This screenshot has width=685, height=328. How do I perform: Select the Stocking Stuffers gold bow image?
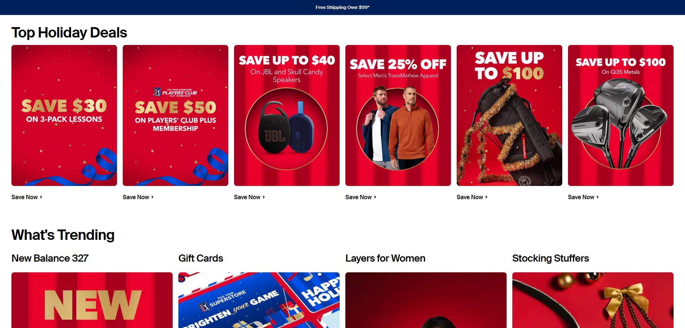click(593, 300)
